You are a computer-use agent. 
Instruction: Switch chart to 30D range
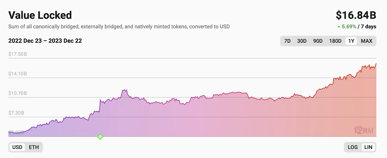point(302,41)
